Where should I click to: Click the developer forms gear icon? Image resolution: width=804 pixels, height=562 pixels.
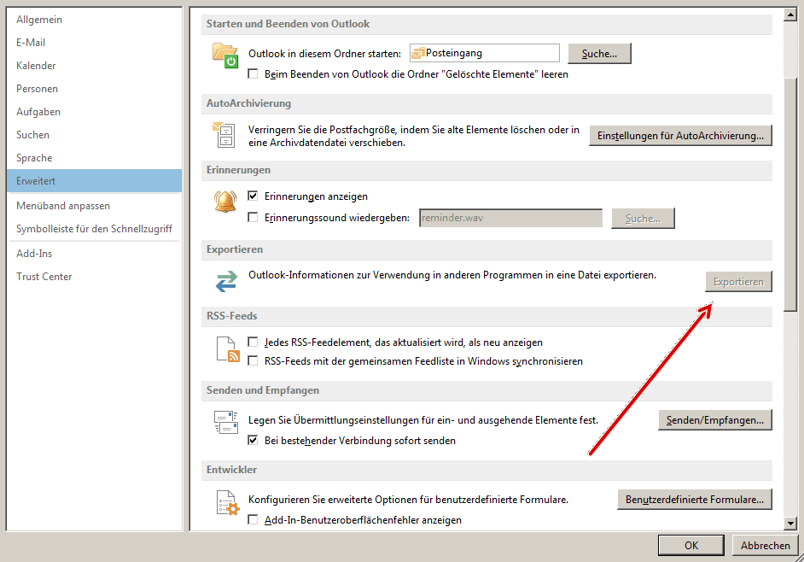228,502
